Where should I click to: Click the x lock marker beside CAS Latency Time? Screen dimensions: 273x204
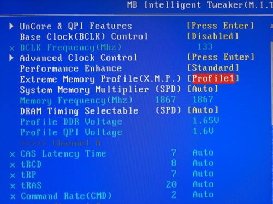pyautogui.click(x=12, y=154)
